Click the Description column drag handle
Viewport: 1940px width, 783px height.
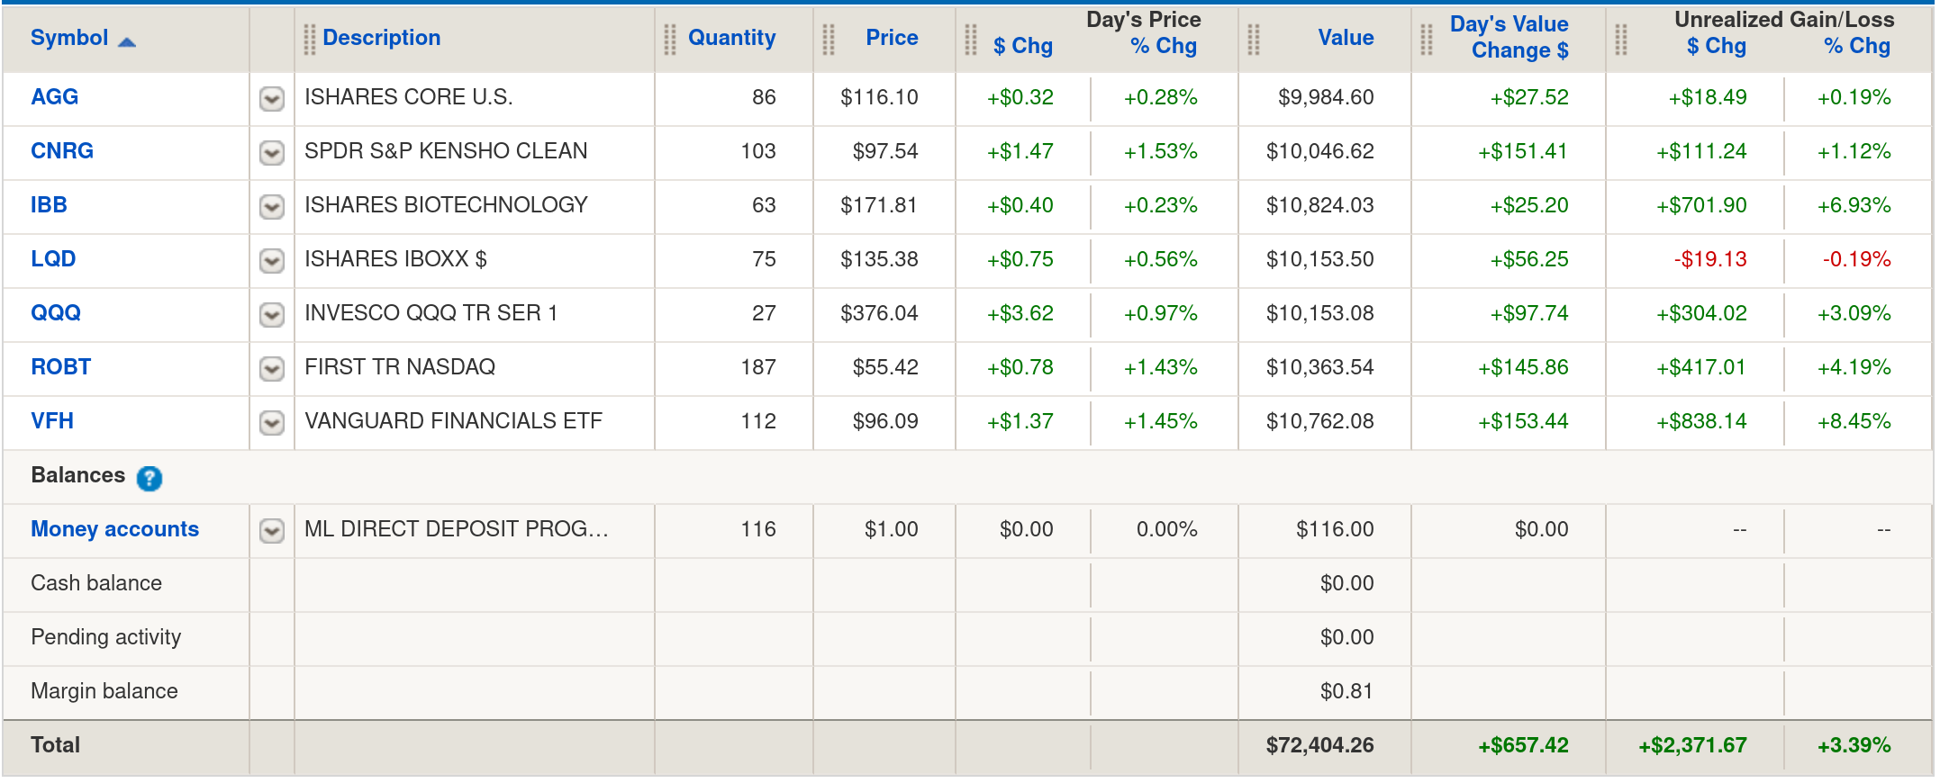point(309,39)
